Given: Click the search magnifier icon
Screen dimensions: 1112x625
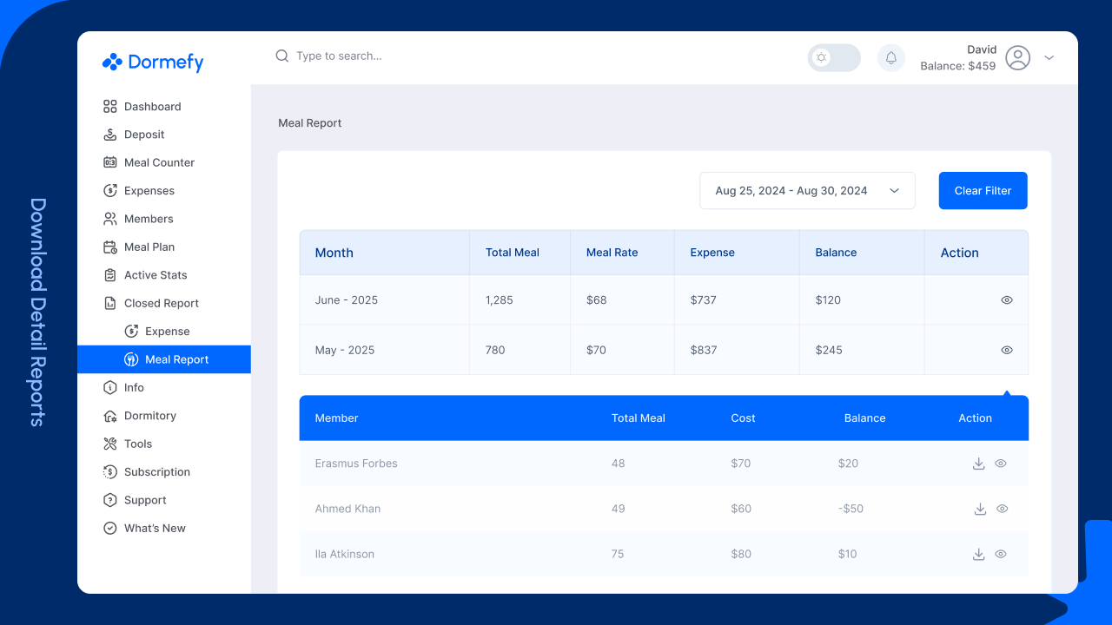Looking at the screenshot, I should 282,56.
